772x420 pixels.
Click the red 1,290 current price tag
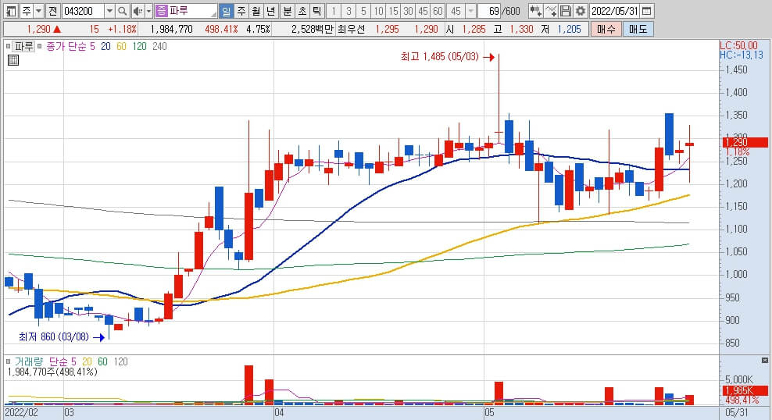(745, 142)
